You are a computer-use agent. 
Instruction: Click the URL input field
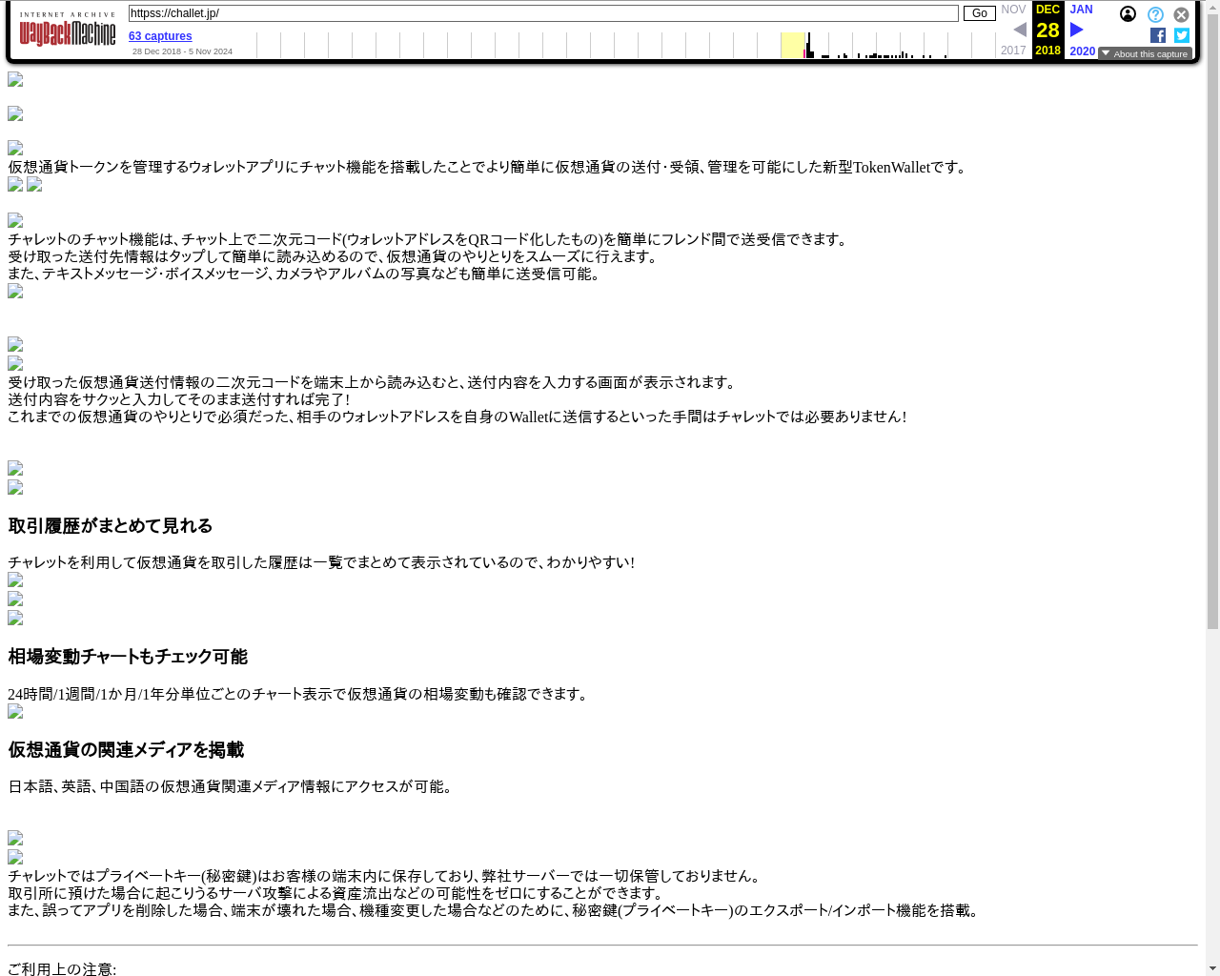543,13
